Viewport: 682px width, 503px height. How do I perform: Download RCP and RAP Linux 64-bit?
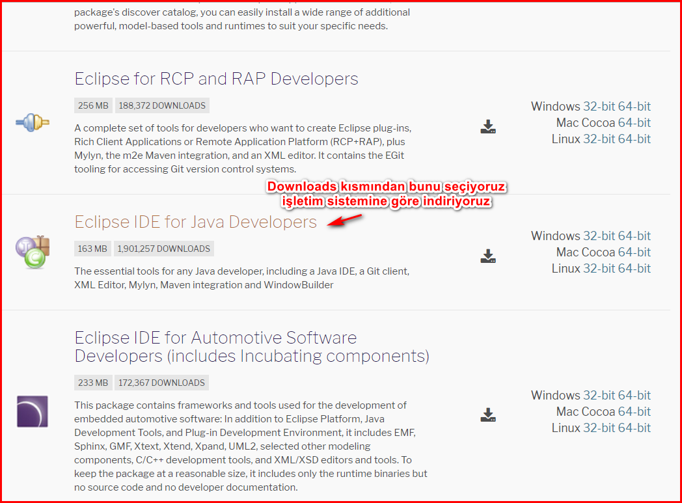[x=634, y=139]
